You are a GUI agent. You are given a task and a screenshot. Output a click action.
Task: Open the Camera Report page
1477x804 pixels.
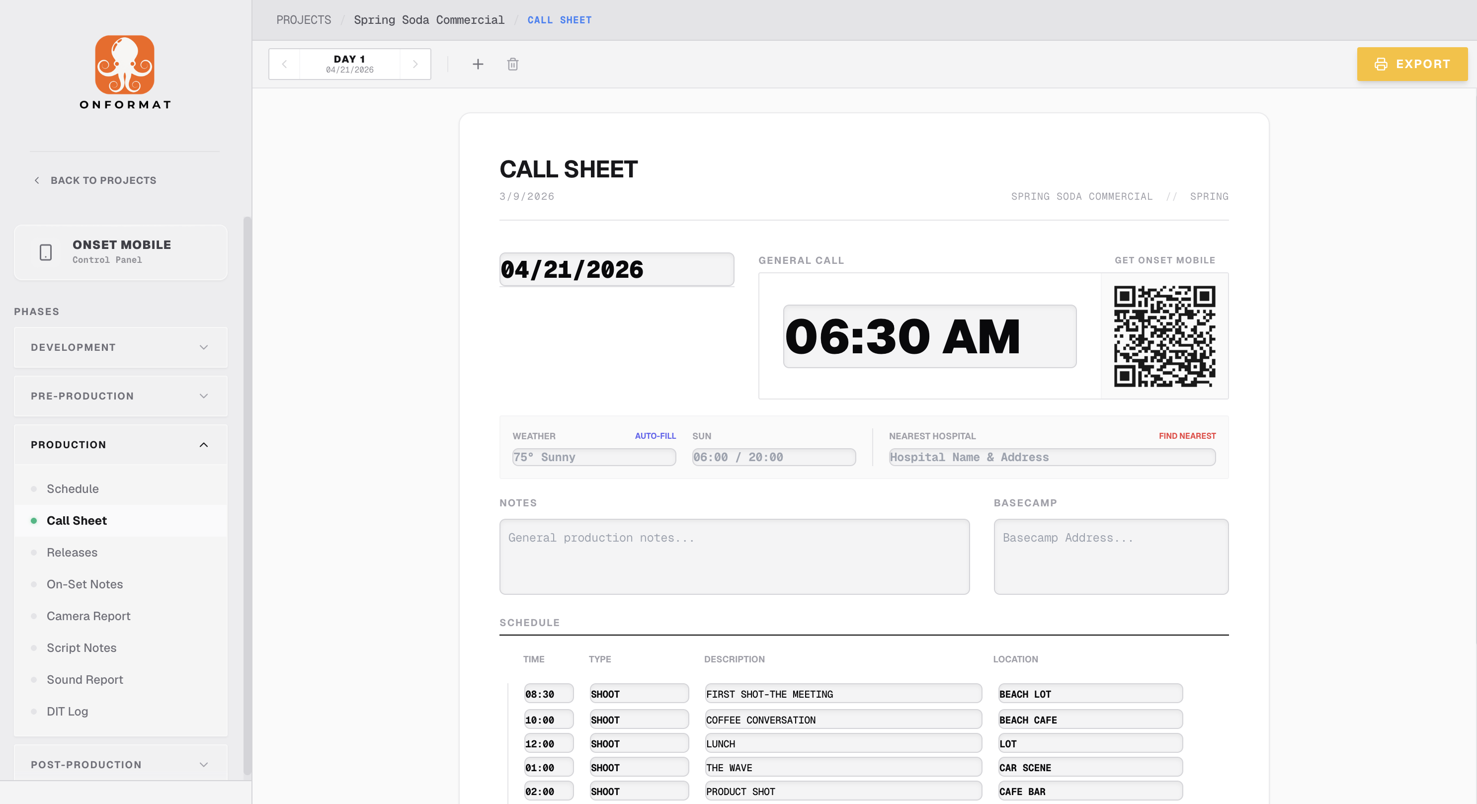pyautogui.click(x=88, y=616)
